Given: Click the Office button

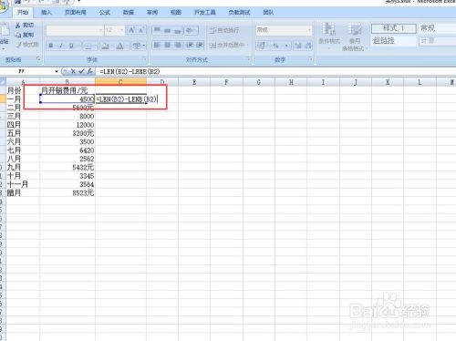Looking at the screenshot, I should tap(4, 6).
